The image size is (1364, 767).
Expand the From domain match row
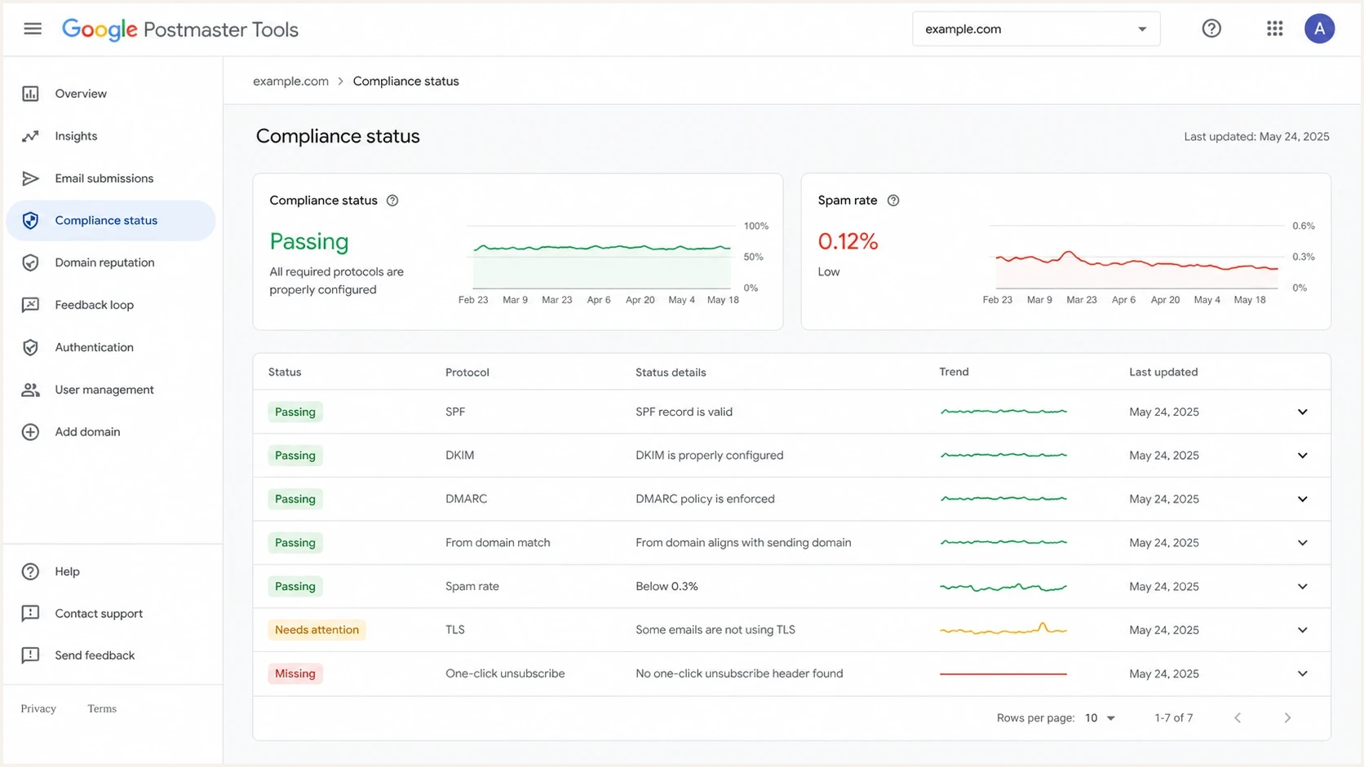1303,543
